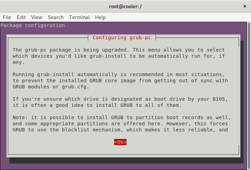This screenshot has width=251, height=170.
Task: Confirm the dialog with the Ok button
Action: click(120, 142)
